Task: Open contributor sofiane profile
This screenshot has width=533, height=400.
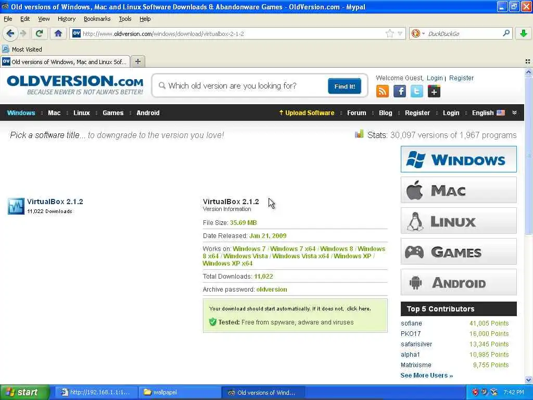Action: click(411, 323)
